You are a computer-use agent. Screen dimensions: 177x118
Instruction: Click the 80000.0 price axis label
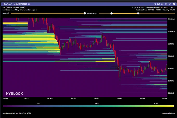tap(171, 56)
